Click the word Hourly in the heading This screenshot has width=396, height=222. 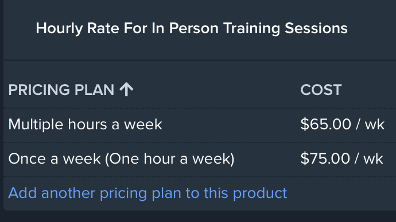point(59,29)
